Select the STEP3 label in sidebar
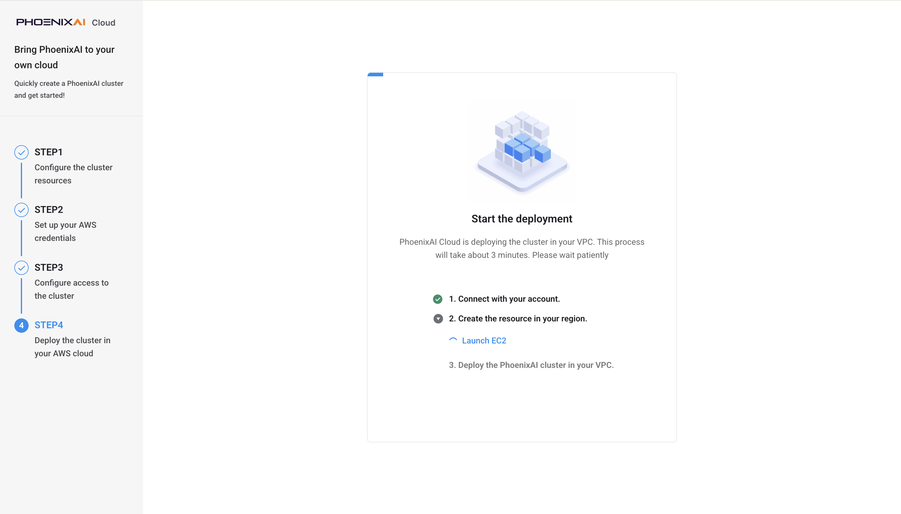The width and height of the screenshot is (901, 514). [x=49, y=268]
